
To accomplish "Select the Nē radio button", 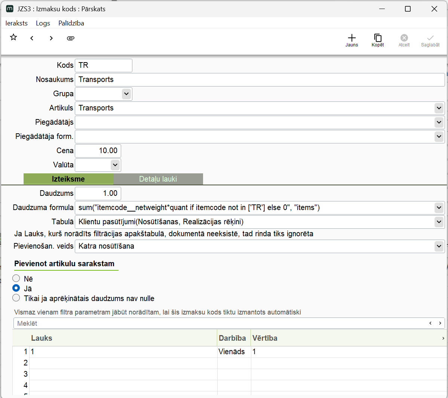I will pos(16,278).
